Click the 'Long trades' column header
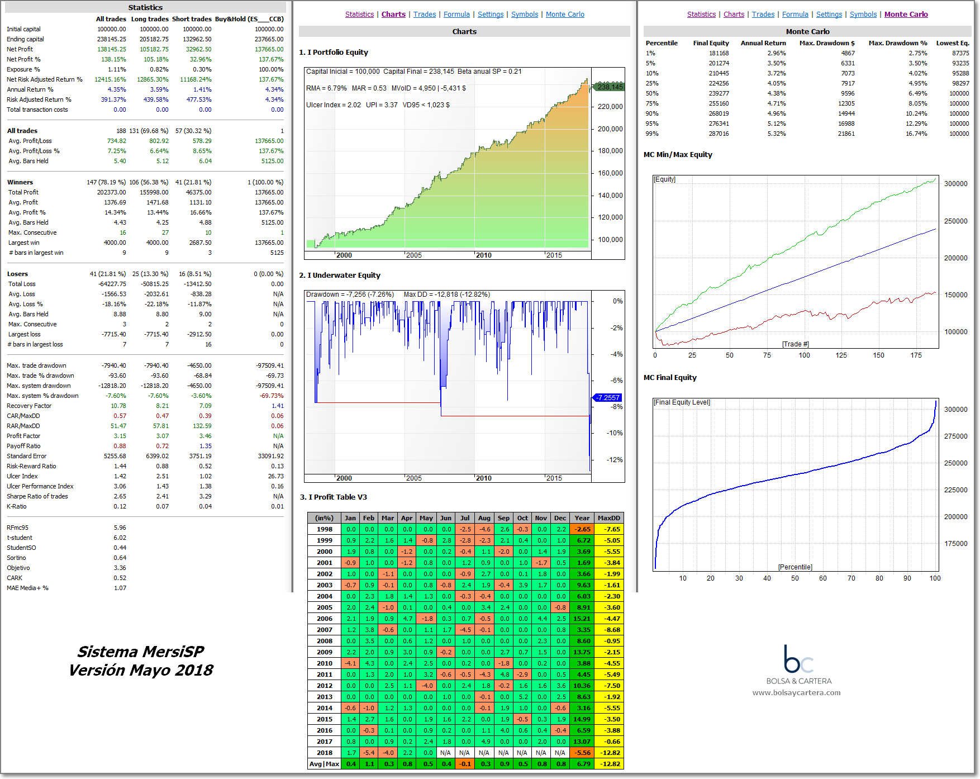The image size is (980, 779). (x=150, y=19)
